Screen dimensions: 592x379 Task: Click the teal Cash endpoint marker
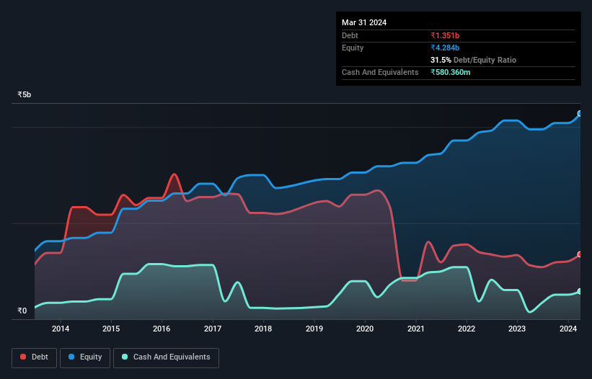580,292
